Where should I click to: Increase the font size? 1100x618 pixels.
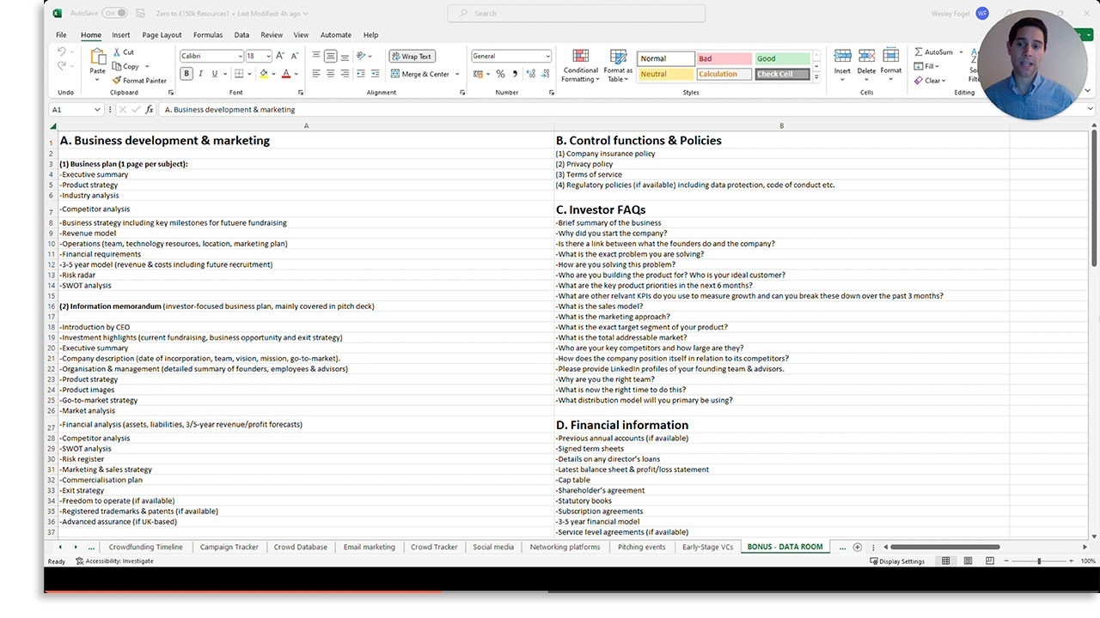tap(280, 57)
